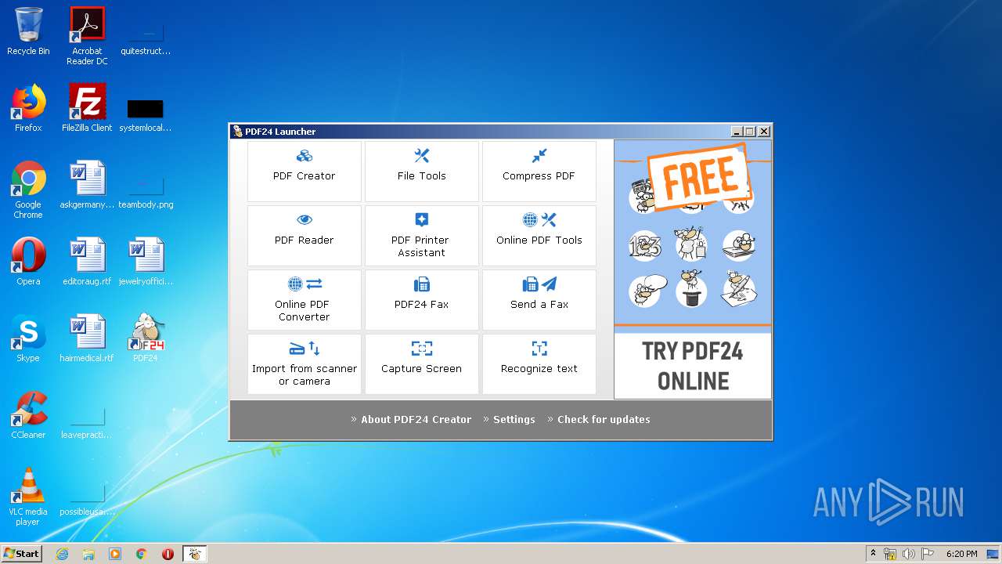
Task: Switch to the PDF24 taskbar button
Action: (x=195, y=554)
